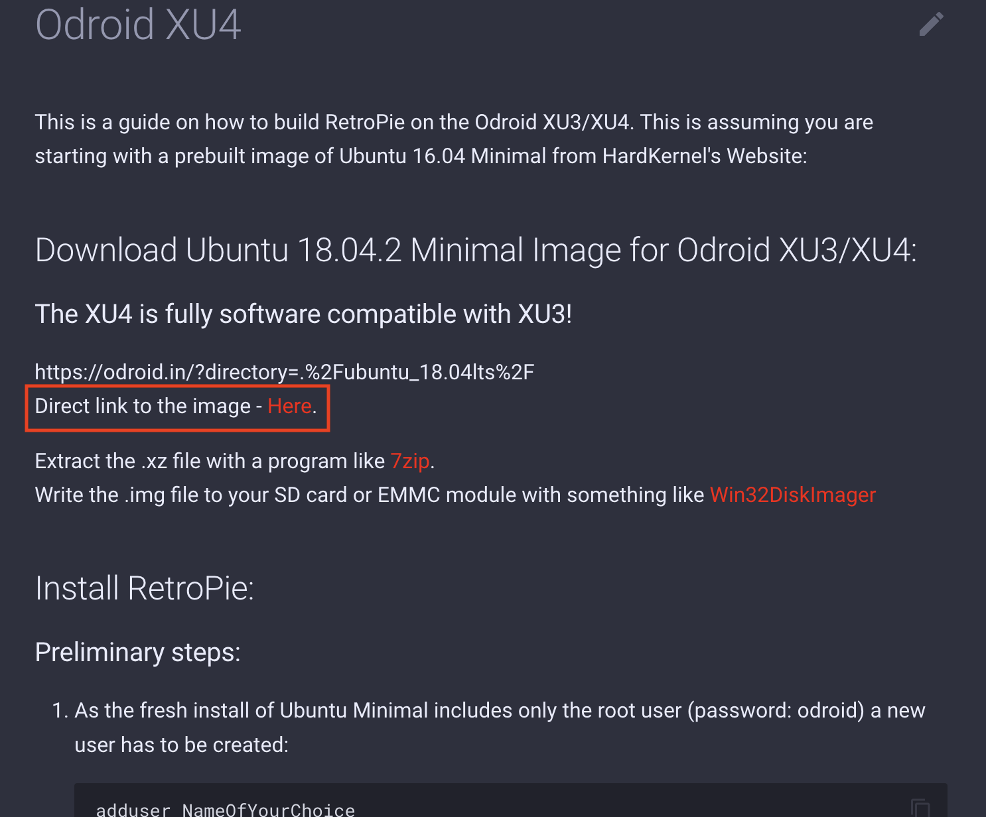The image size is (986, 817).
Task: Click the 'user has to be created' line
Action: 181,745
